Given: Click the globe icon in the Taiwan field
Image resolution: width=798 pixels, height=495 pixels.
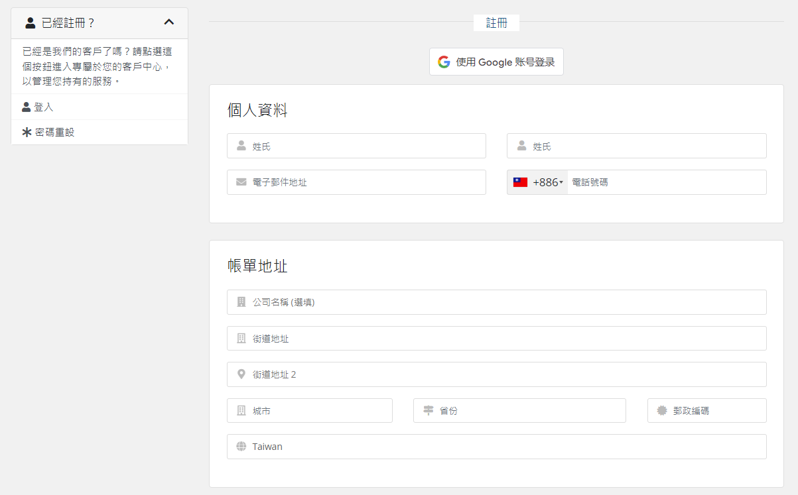Looking at the screenshot, I should coord(241,446).
